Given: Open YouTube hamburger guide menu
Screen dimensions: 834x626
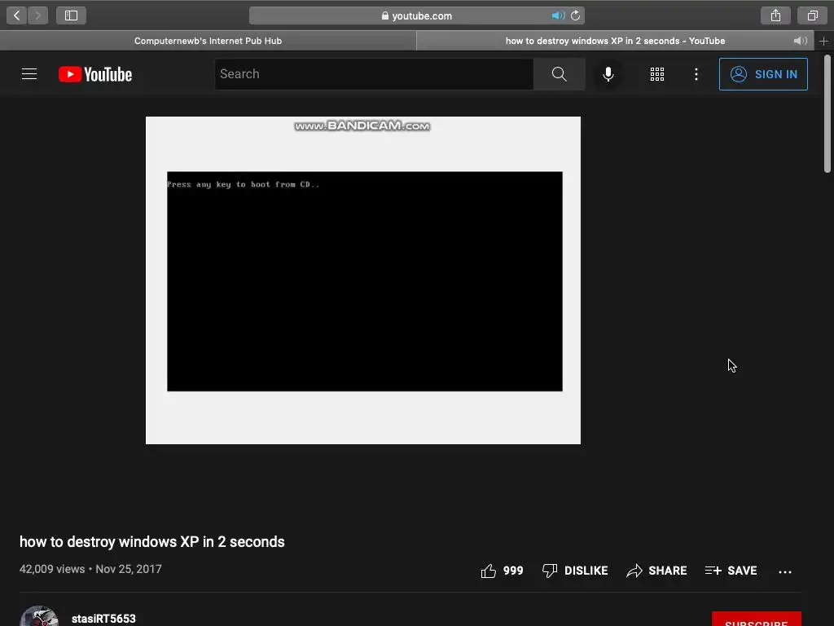Looking at the screenshot, I should tap(29, 74).
